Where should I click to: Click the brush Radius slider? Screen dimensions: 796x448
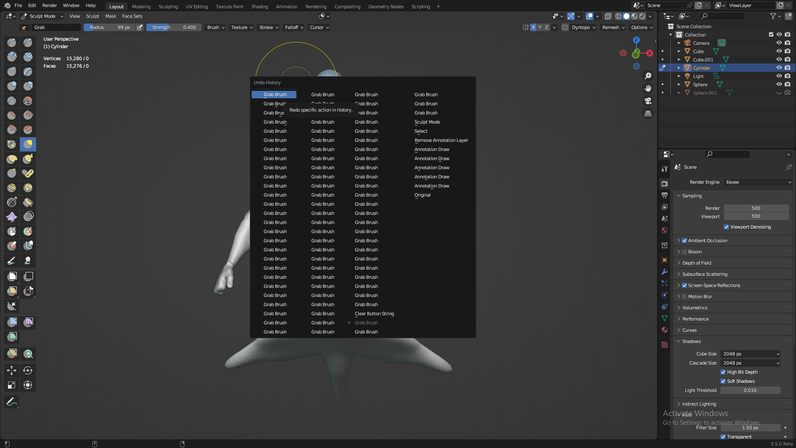109,27
